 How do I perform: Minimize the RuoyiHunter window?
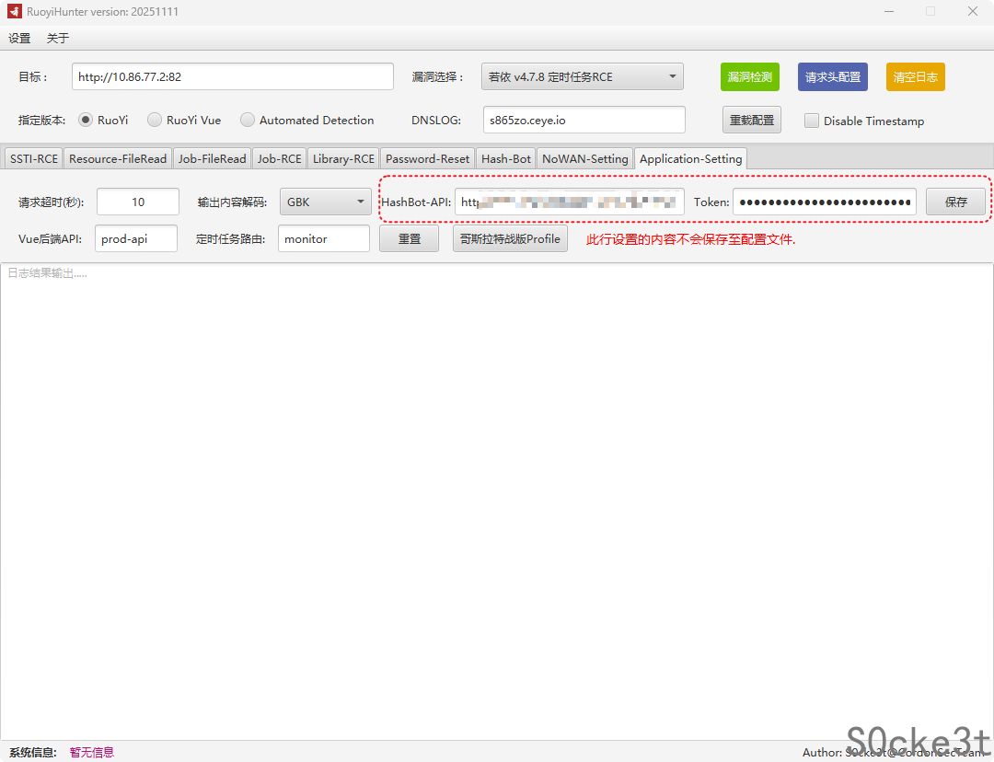click(889, 11)
